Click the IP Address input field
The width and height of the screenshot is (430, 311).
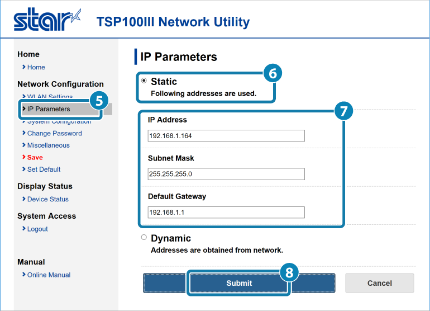[226, 136]
